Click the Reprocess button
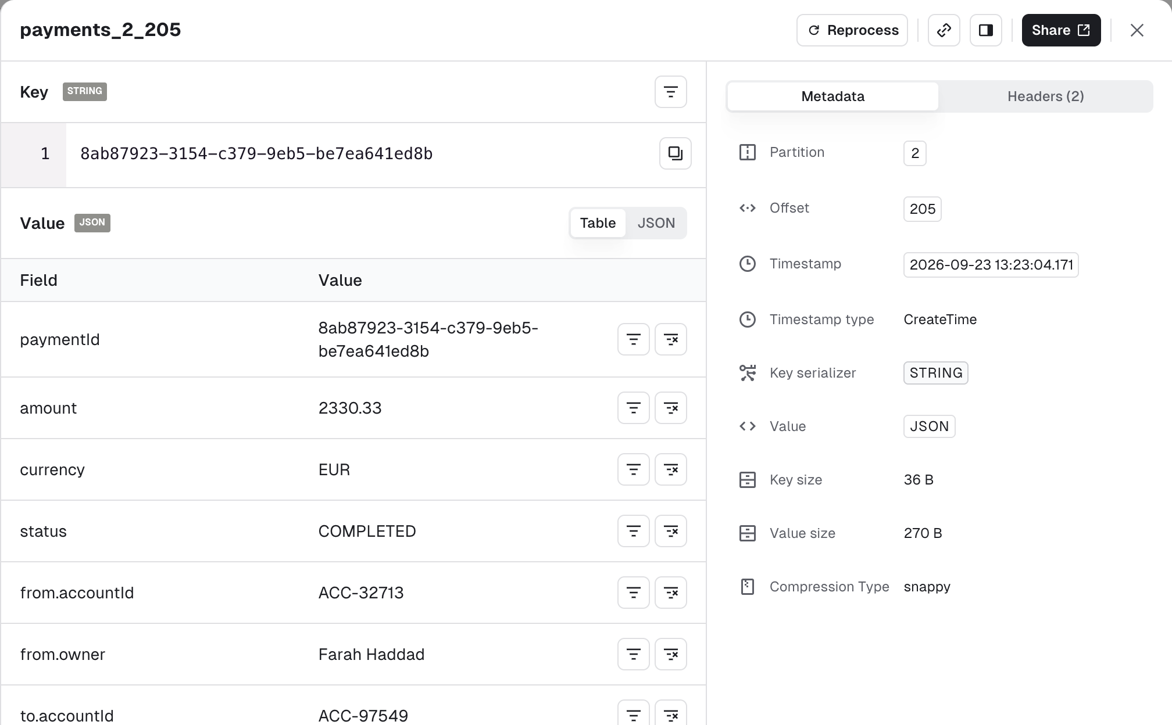The height and width of the screenshot is (725, 1172). [x=852, y=30]
